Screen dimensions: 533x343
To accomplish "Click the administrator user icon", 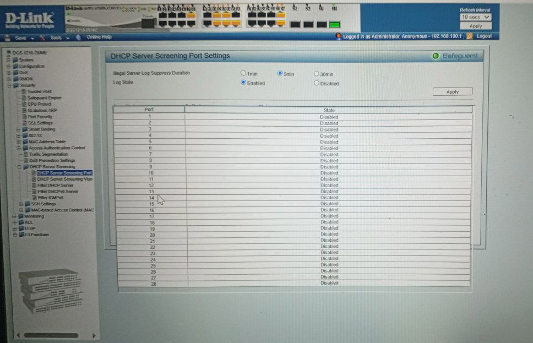I will click(x=338, y=36).
